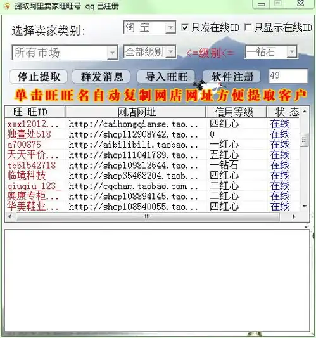Image resolution: width=316 pixels, height=338 pixels.
Task: Click the 一红心 credit level cell
Action: [x=224, y=145]
